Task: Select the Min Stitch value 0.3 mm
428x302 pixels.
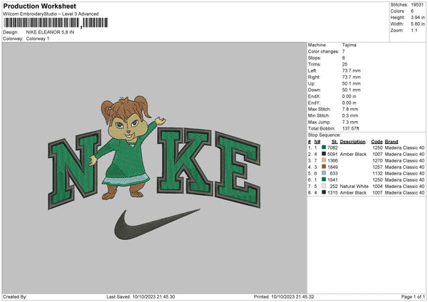Action: [350, 115]
